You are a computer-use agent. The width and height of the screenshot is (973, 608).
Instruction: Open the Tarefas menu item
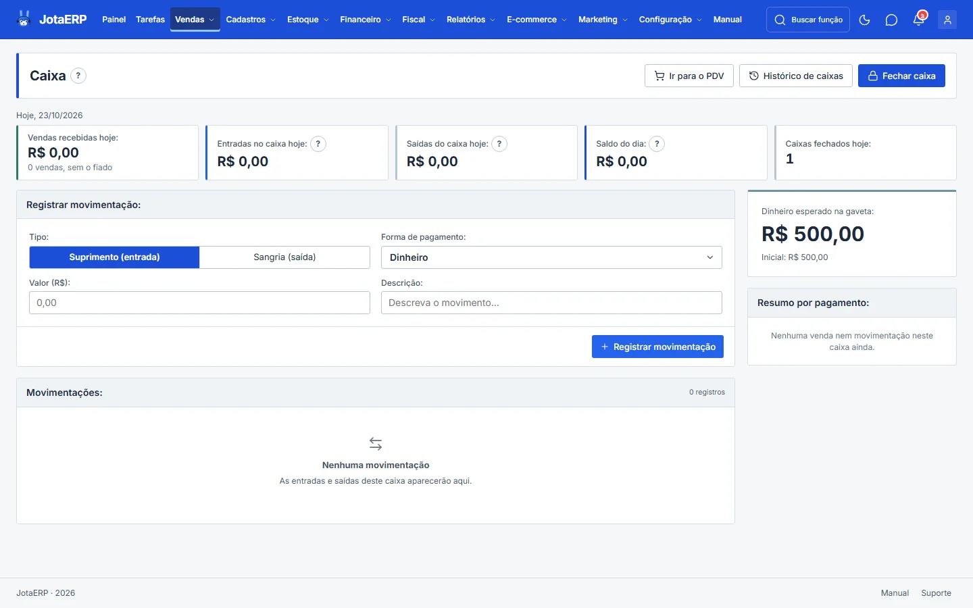pos(150,20)
